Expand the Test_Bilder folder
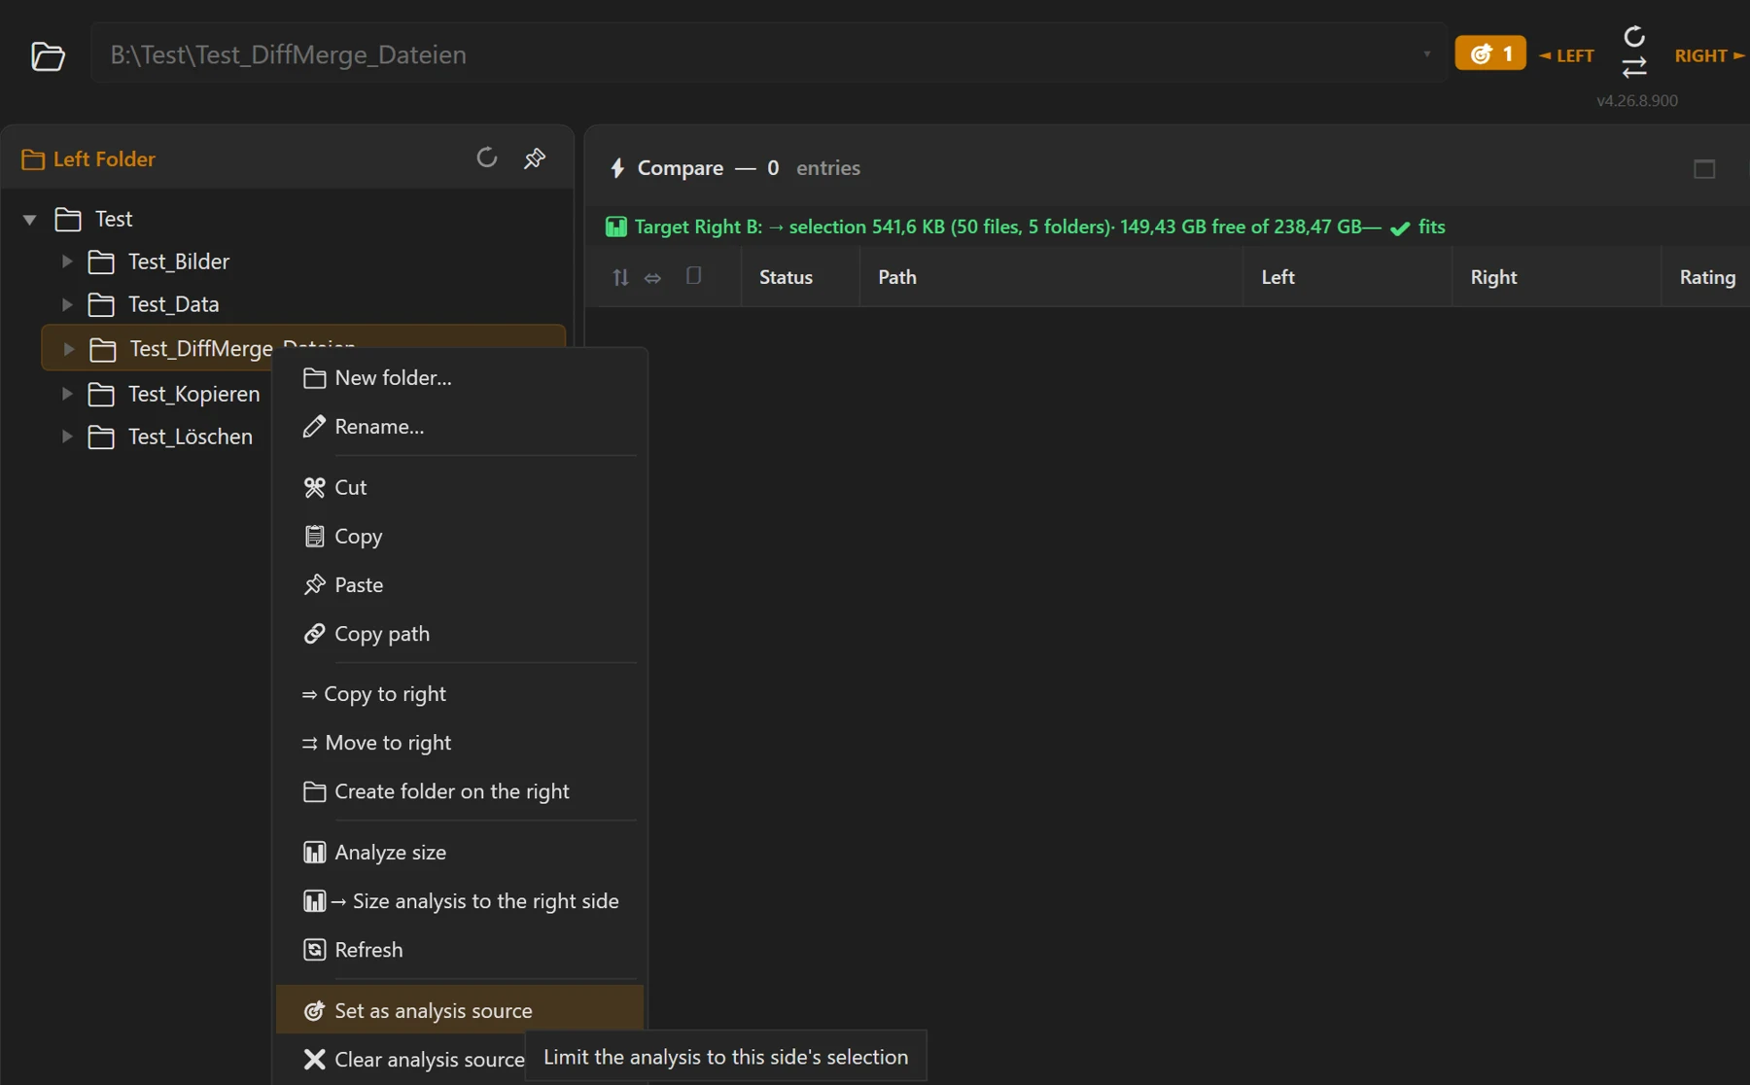This screenshot has height=1085, width=1750. point(67,262)
